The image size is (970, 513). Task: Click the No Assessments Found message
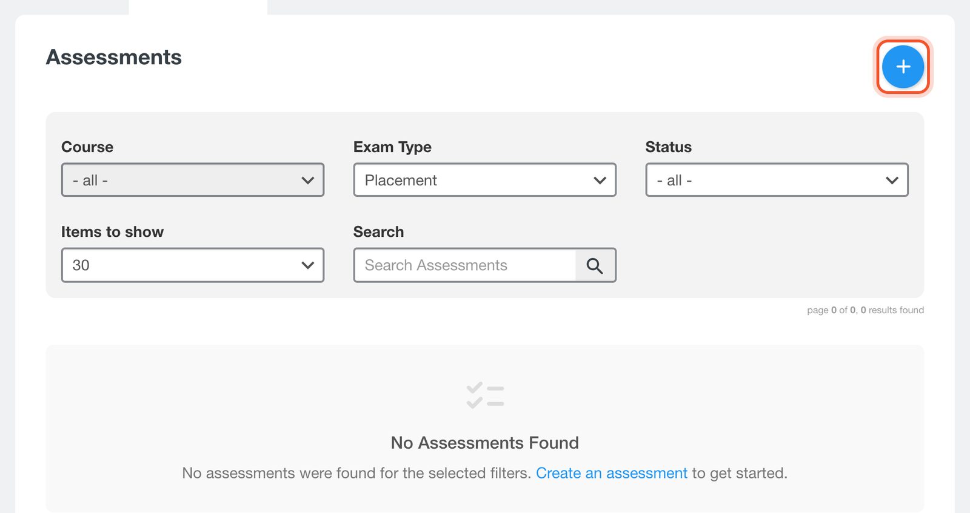pos(485,443)
